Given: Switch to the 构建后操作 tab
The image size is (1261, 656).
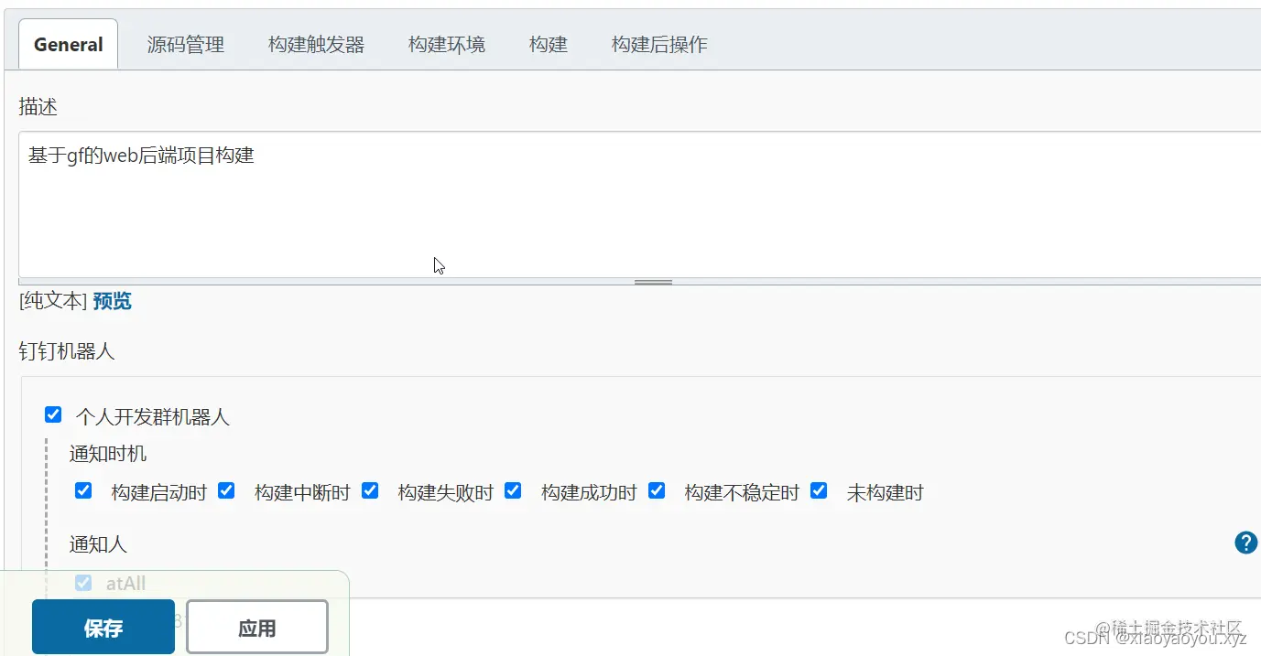Looking at the screenshot, I should coord(659,44).
